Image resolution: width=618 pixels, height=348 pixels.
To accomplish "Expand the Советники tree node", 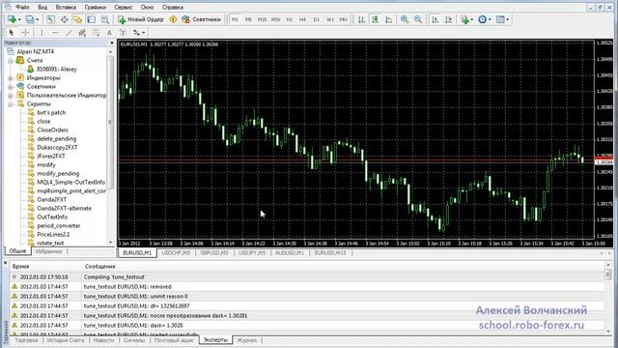I will pos(11,87).
